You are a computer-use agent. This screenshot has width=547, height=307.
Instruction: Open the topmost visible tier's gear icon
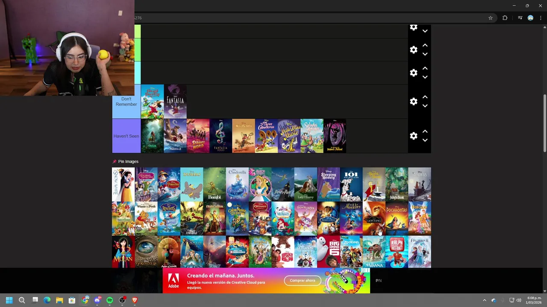[x=413, y=28]
